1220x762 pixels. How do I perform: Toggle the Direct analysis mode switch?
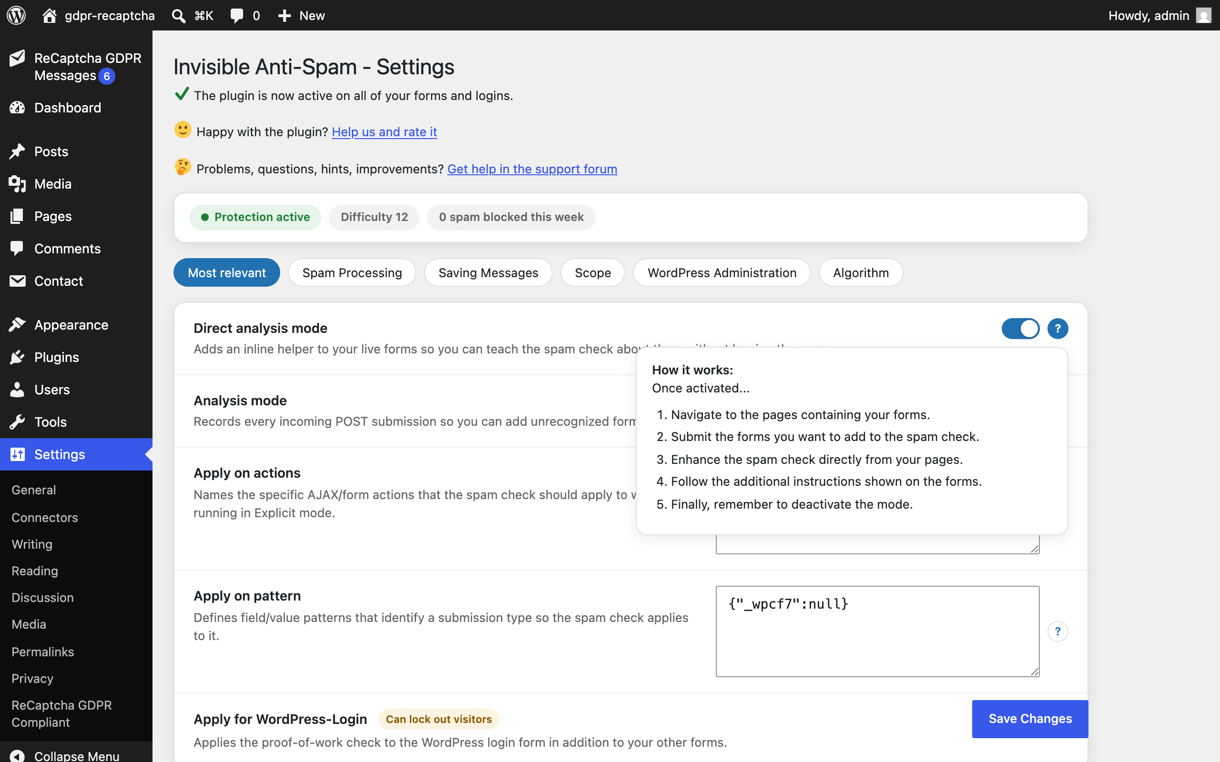click(x=1020, y=329)
